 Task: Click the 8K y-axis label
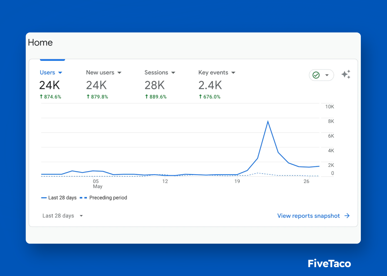(x=331, y=121)
